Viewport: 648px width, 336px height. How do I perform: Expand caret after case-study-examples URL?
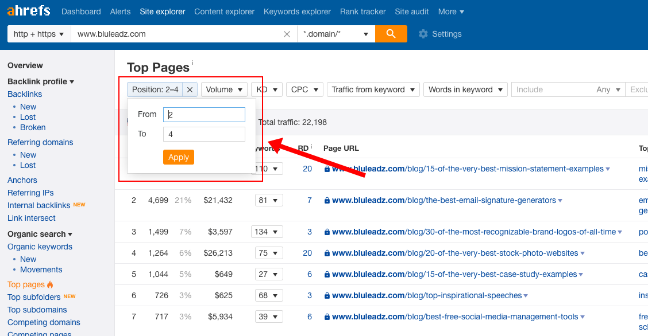pos(581,275)
